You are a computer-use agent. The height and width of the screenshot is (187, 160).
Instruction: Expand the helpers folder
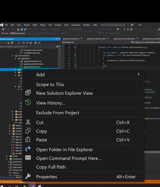coord(10,126)
